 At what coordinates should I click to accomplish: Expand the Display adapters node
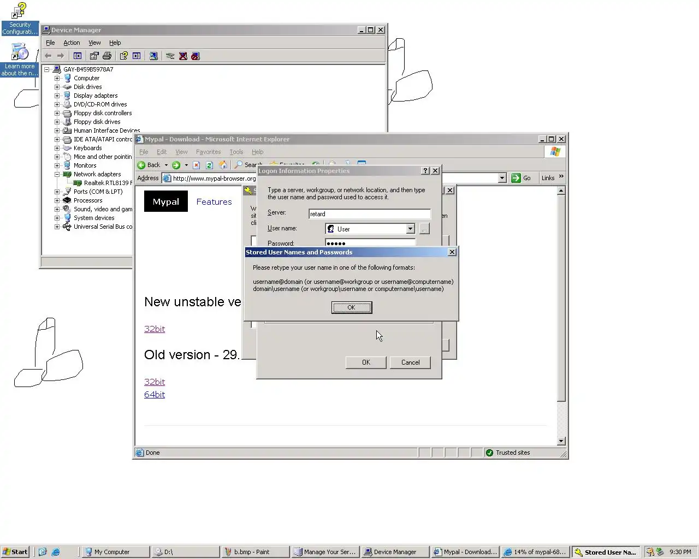pyautogui.click(x=57, y=96)
